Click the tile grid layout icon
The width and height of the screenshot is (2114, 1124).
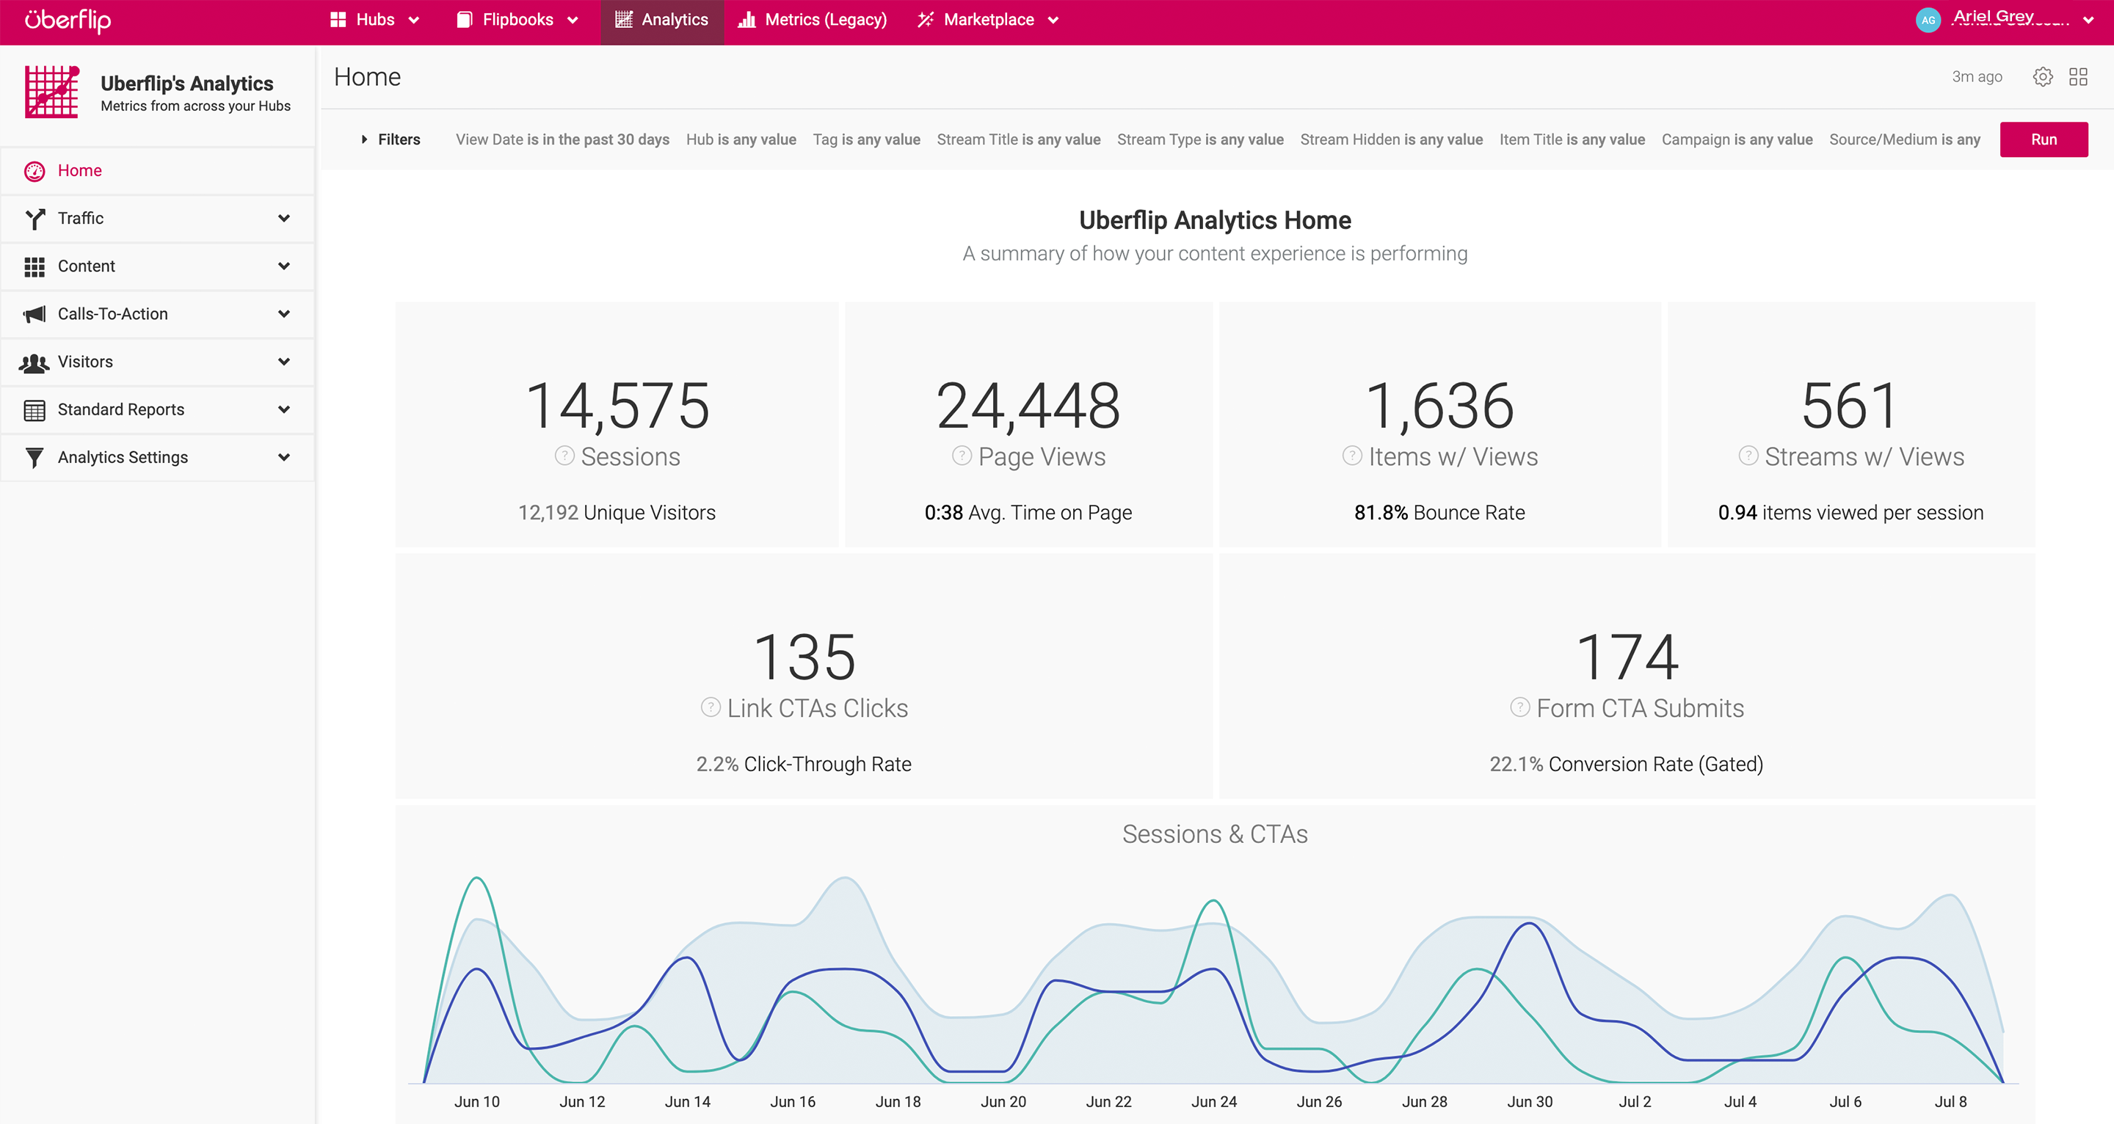[x=2078, y=77]
